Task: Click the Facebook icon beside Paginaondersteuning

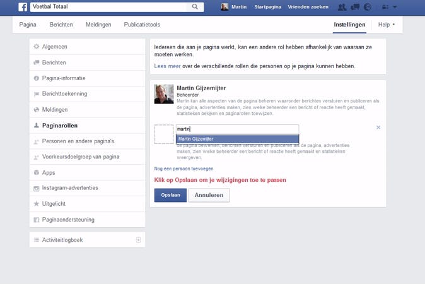Action: point(37,220)
